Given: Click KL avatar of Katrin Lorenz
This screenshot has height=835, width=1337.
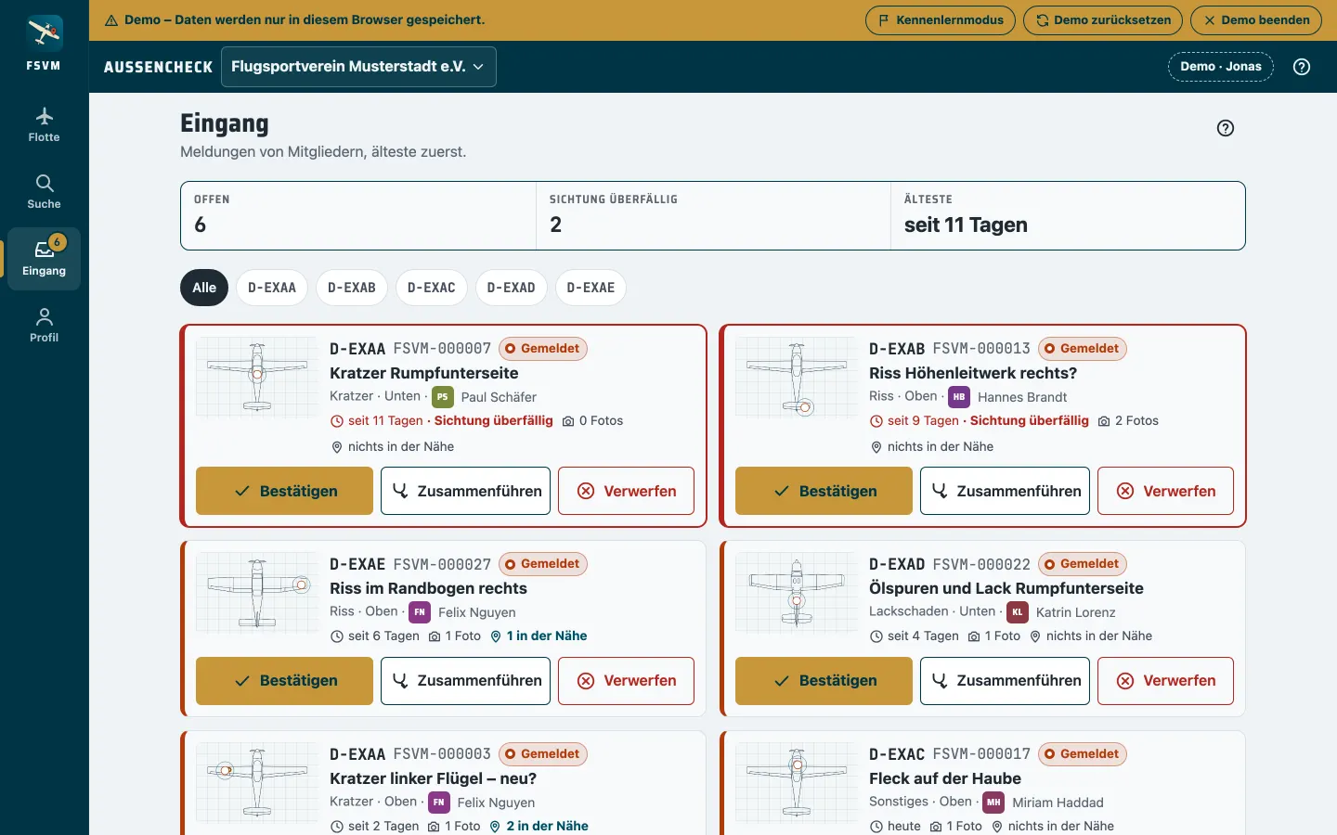Looking at the screenshot, I should pyautogui.click(x=1018, y=612).
